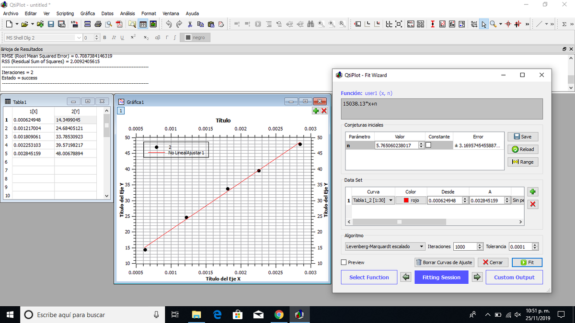Click the Cerrar button
Viewport: 575px width, 323px height.
tap(493, 262)
